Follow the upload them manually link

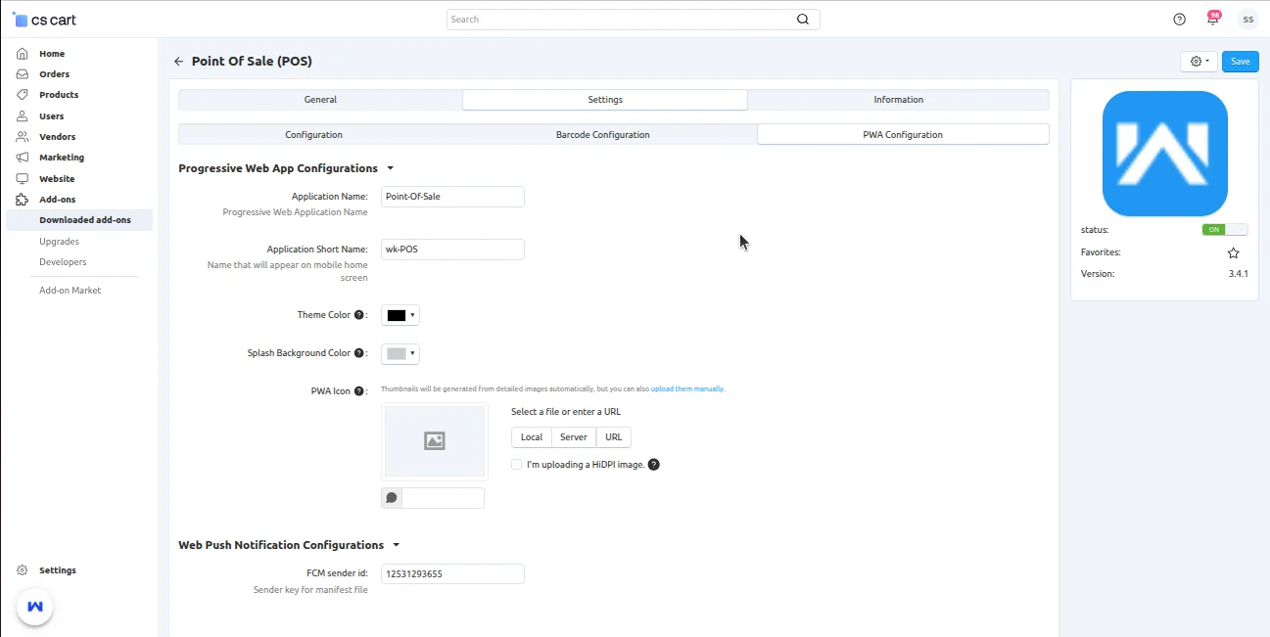[x=686, y=389]
